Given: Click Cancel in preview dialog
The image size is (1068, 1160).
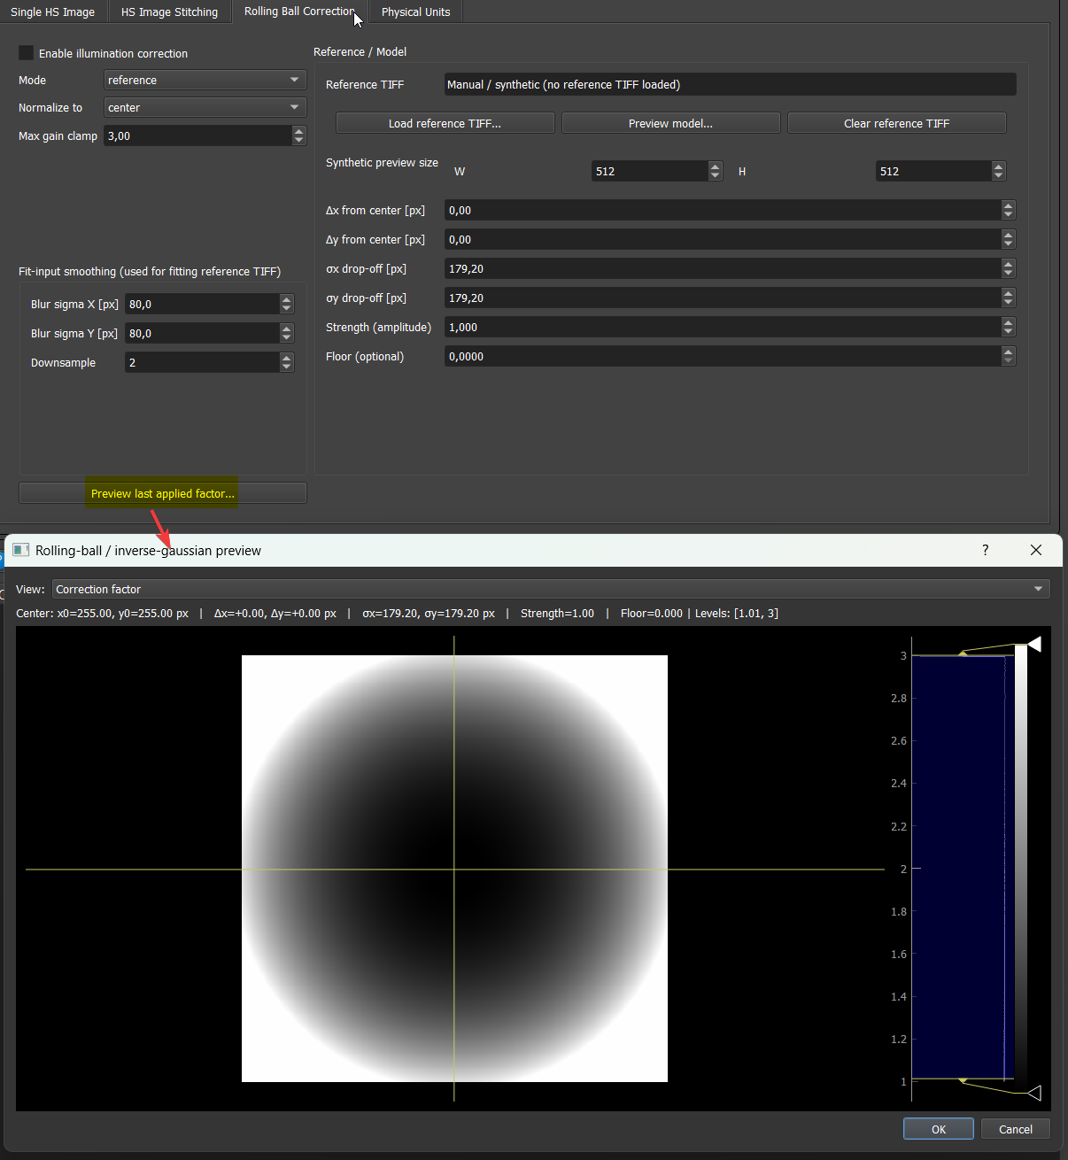Looking at the screenshot, I should (1016, 1129).
